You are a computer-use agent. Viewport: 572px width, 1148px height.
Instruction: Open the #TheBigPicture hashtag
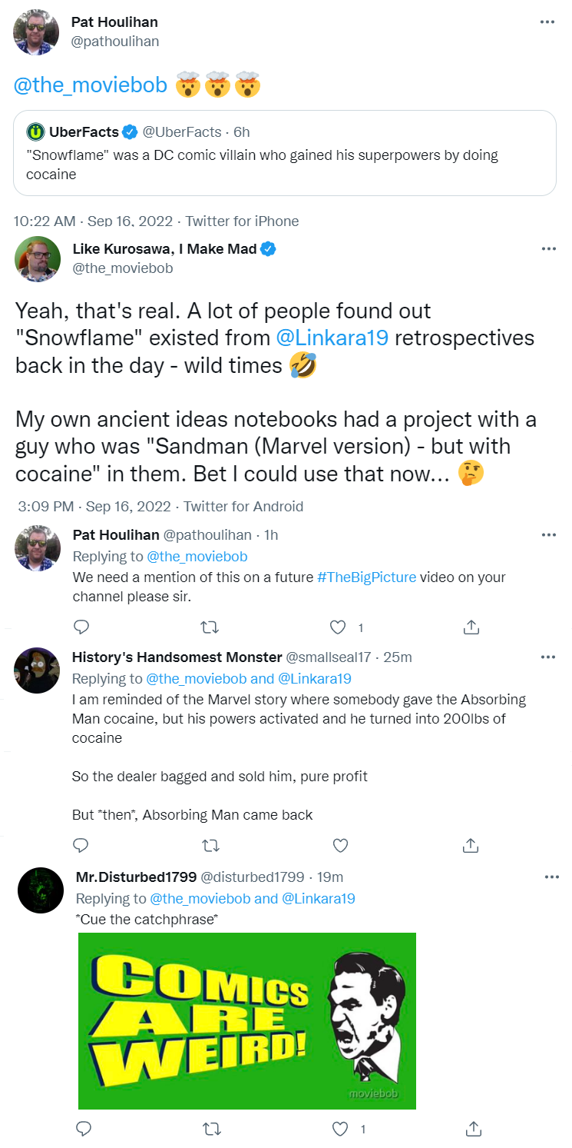(366, 577)
